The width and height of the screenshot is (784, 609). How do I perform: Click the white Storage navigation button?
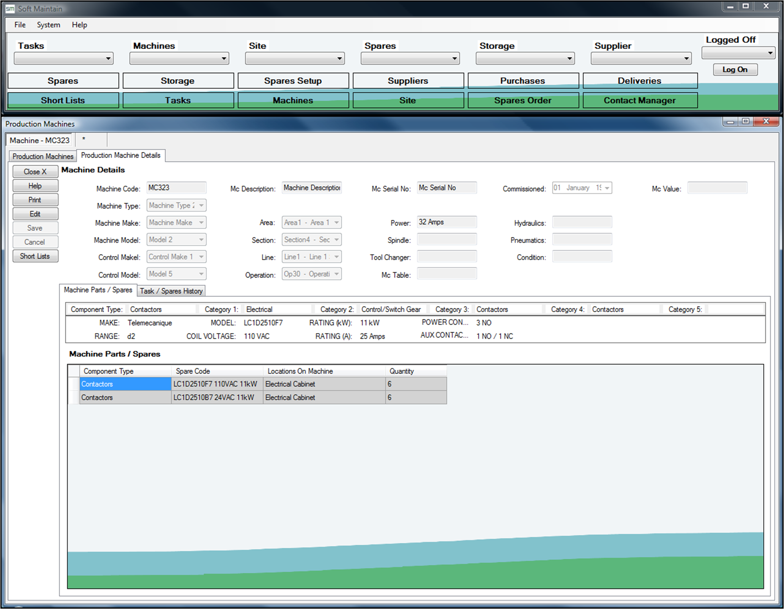pos(178,81)
